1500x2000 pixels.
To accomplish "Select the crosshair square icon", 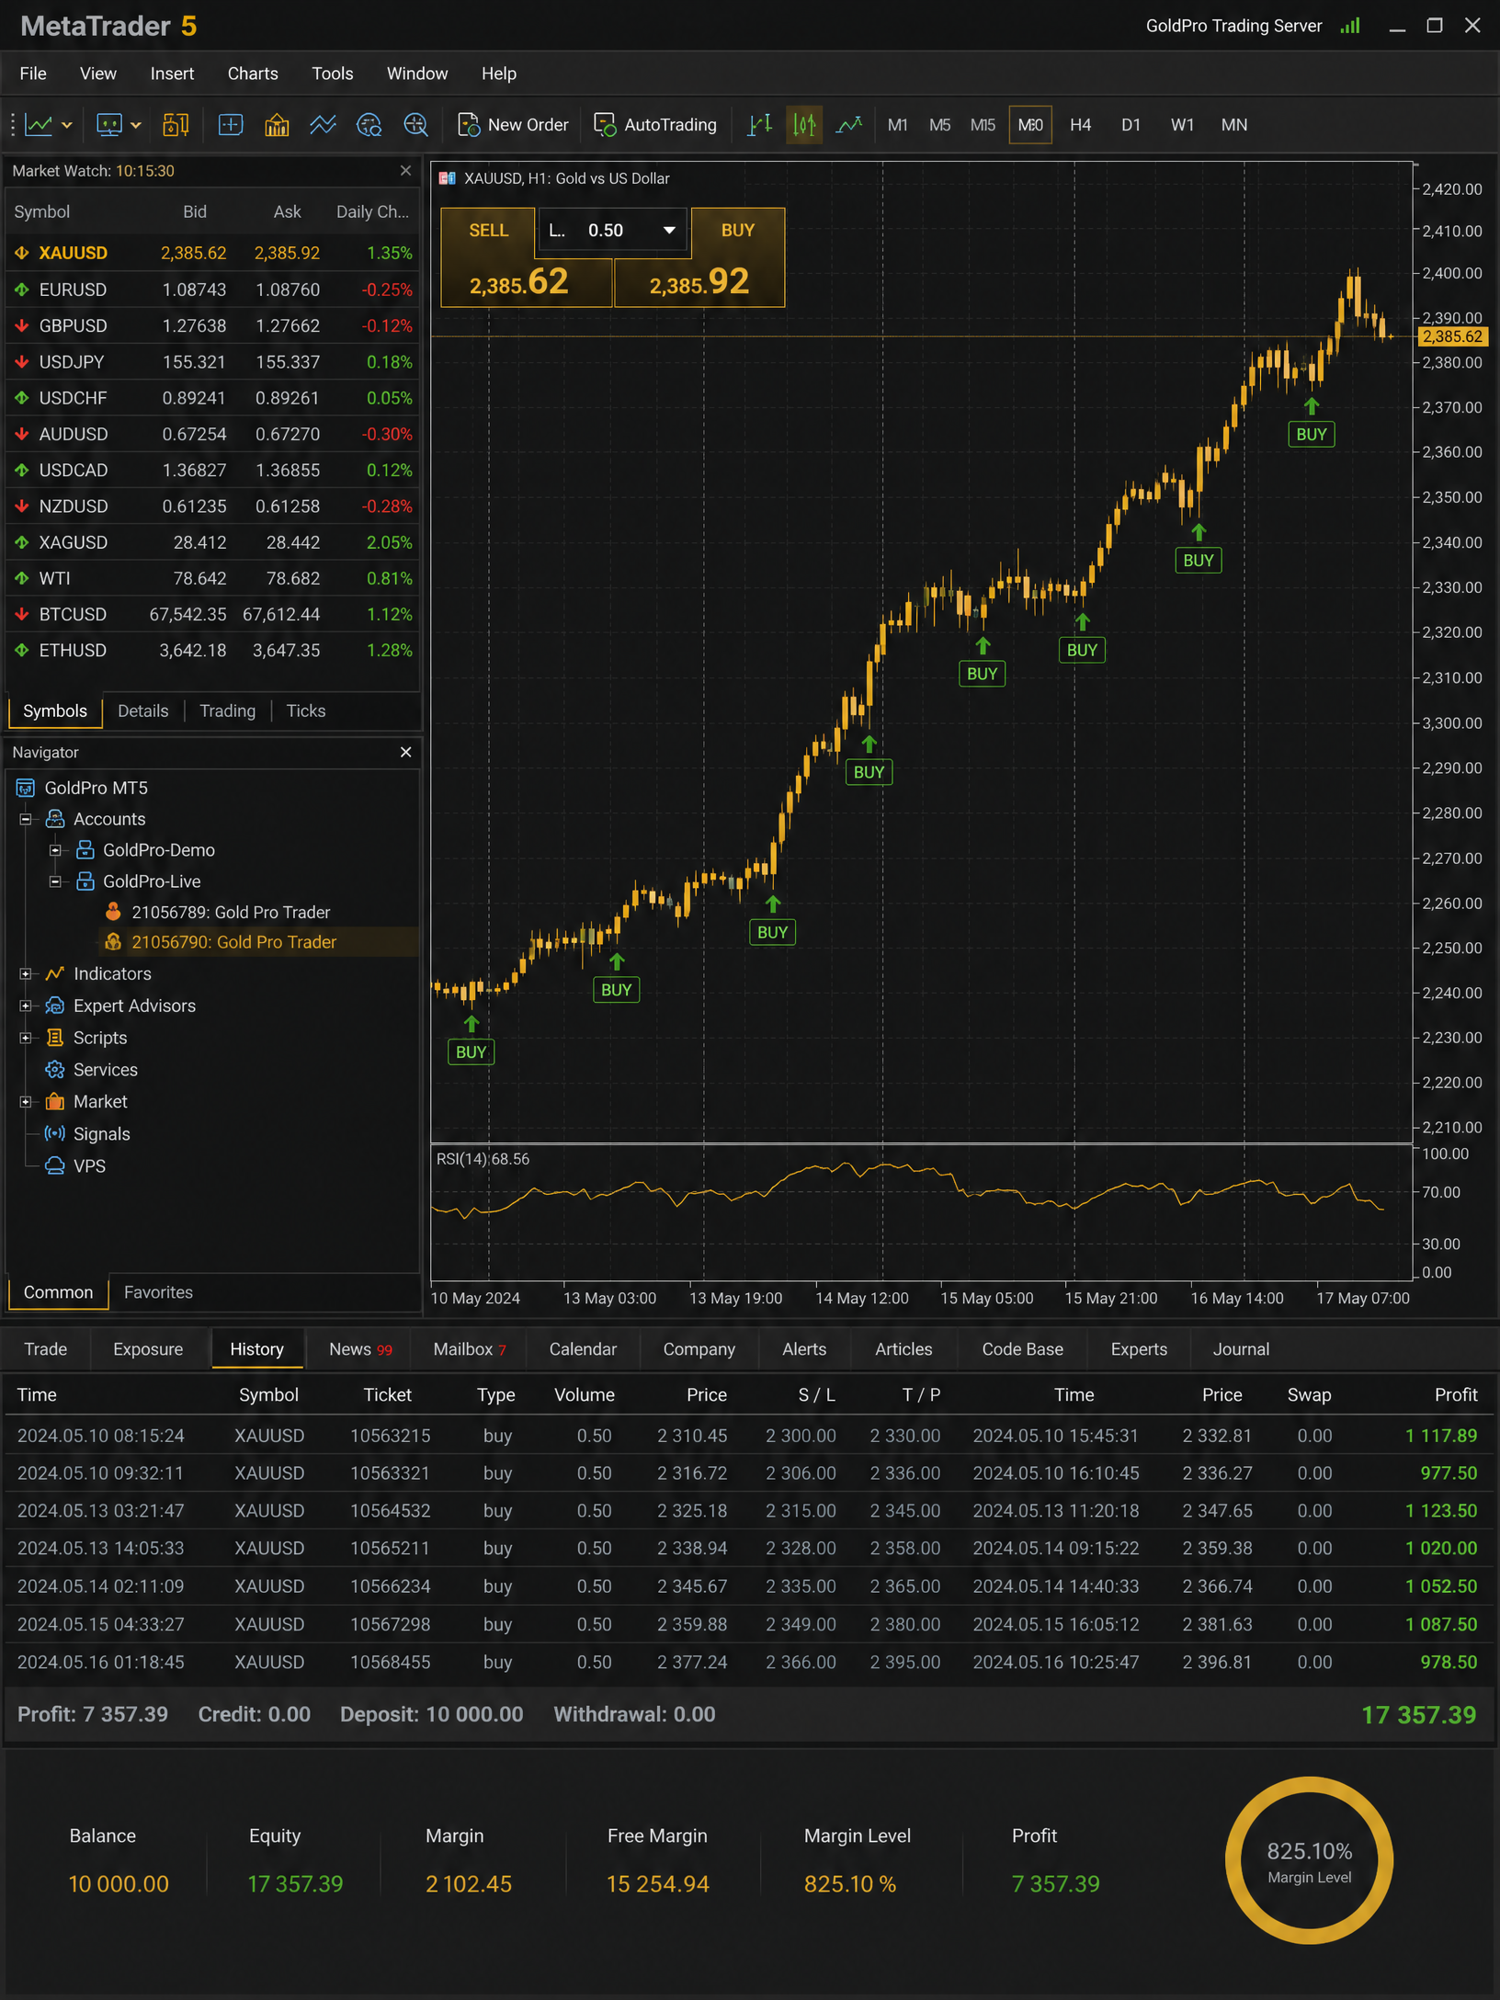I will (230, 125).
